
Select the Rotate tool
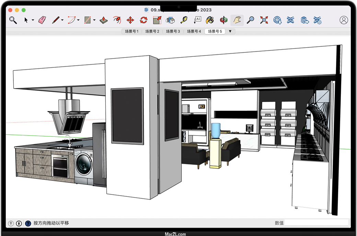(143, 20)
